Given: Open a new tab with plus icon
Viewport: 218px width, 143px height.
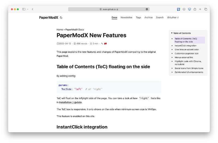Looking at the screenshot, I should [x=200, y=9].
